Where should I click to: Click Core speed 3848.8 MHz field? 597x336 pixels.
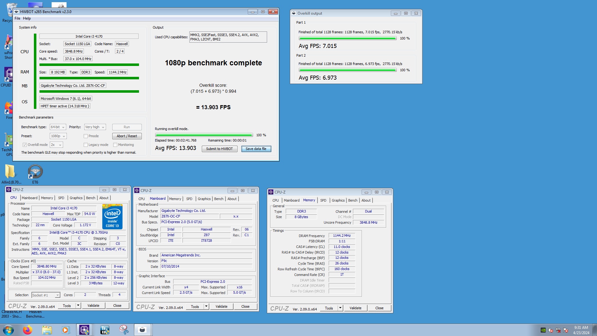tap(74, 51)
